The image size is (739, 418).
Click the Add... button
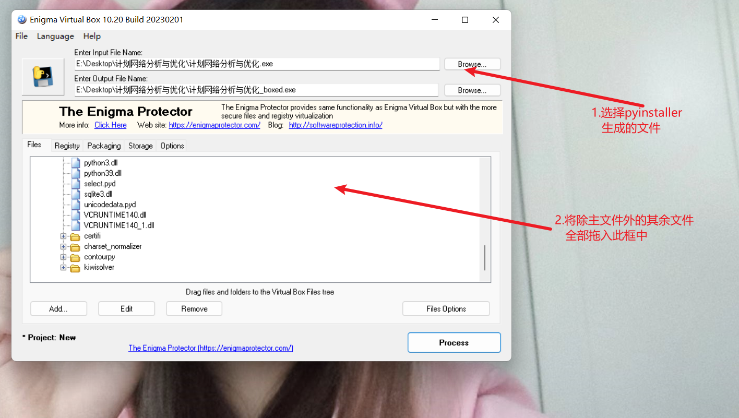(58, 309)
